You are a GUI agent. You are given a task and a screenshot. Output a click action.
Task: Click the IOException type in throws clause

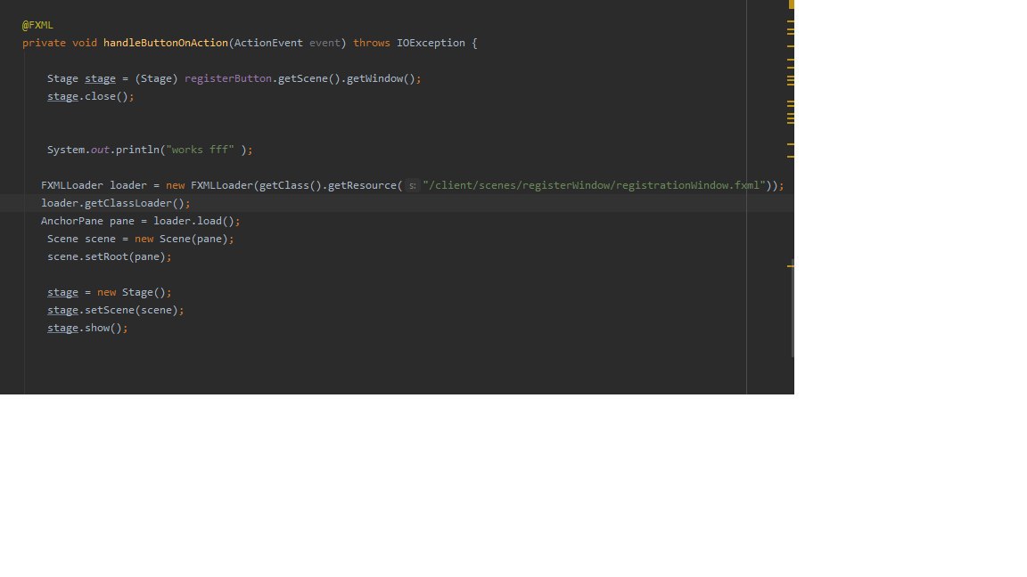point(431,43)
